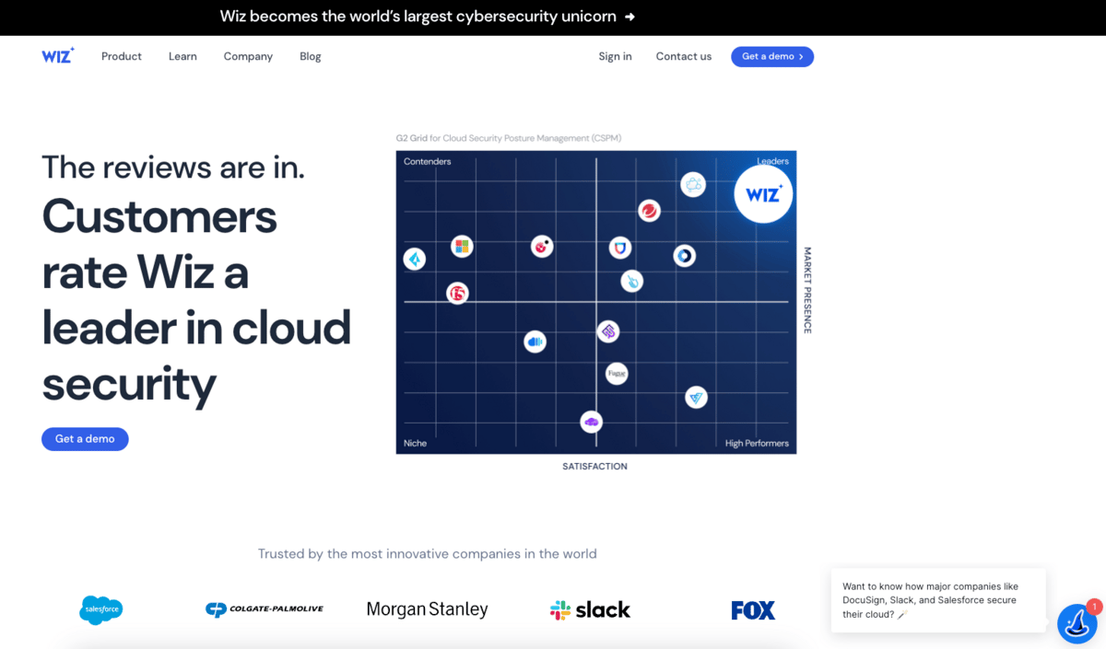Click the blue arrow logo at grid's left edge

pyautogui.click(x=415, y=260)
